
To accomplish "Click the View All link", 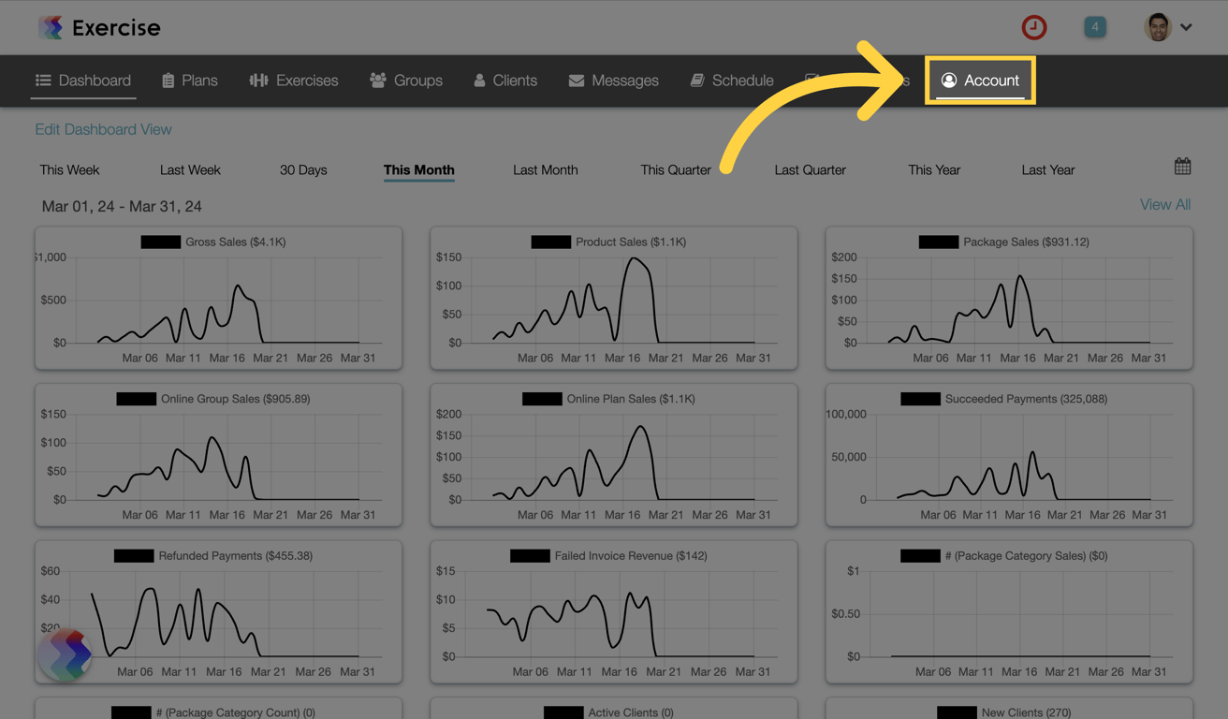I will point(1165,204).
